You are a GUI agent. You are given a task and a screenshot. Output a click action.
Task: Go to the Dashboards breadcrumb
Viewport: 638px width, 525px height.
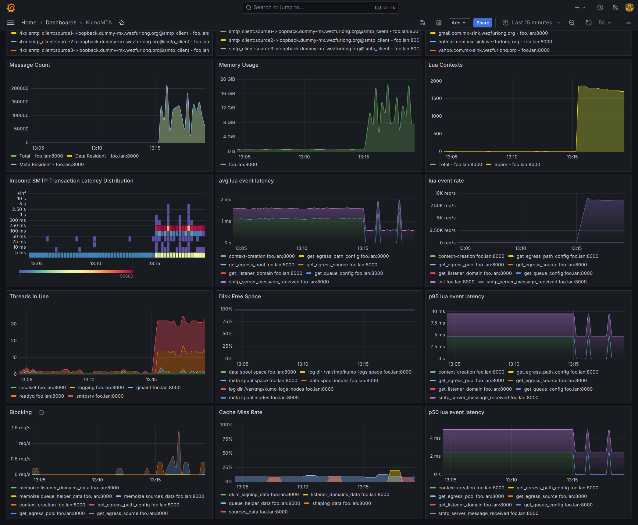61,23
